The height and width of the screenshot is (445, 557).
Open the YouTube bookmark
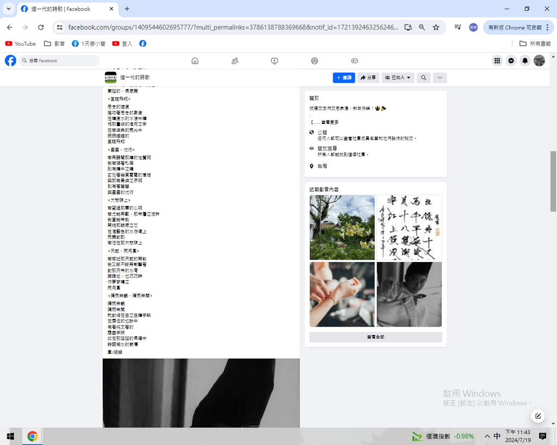click(21, 43)
